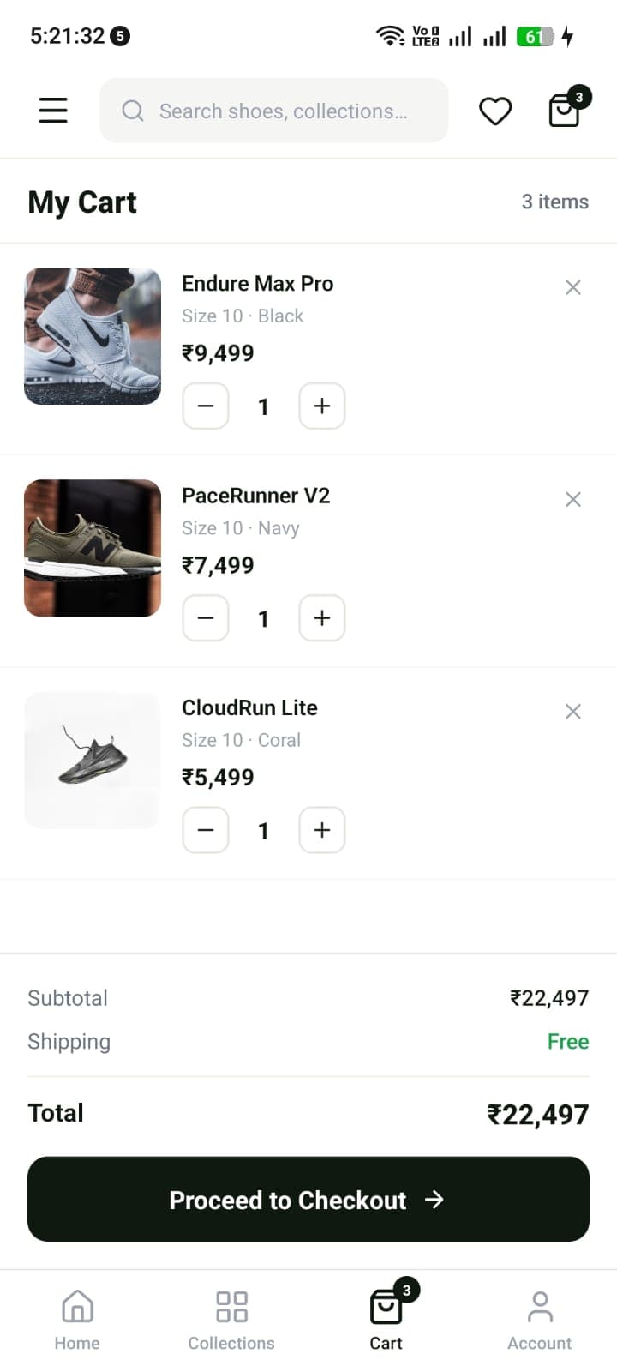Select the Cart tab in bottom bar
Viewport: 617px width, 1372px height.
(386, 1321)
